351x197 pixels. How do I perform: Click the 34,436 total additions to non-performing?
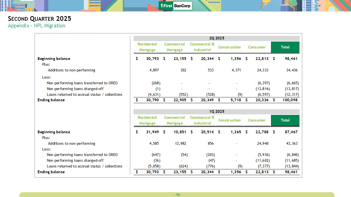291,70
